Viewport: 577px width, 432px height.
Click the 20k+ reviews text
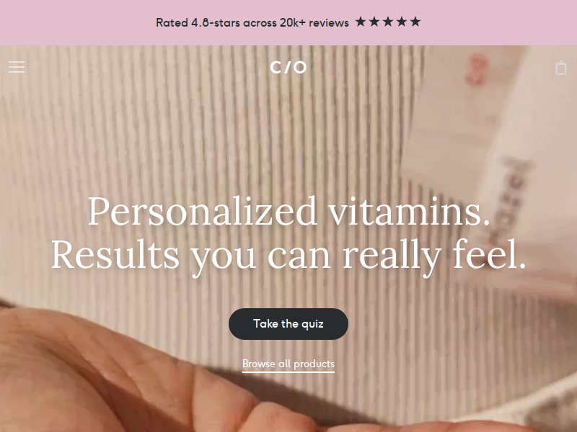tap(314, 23)
